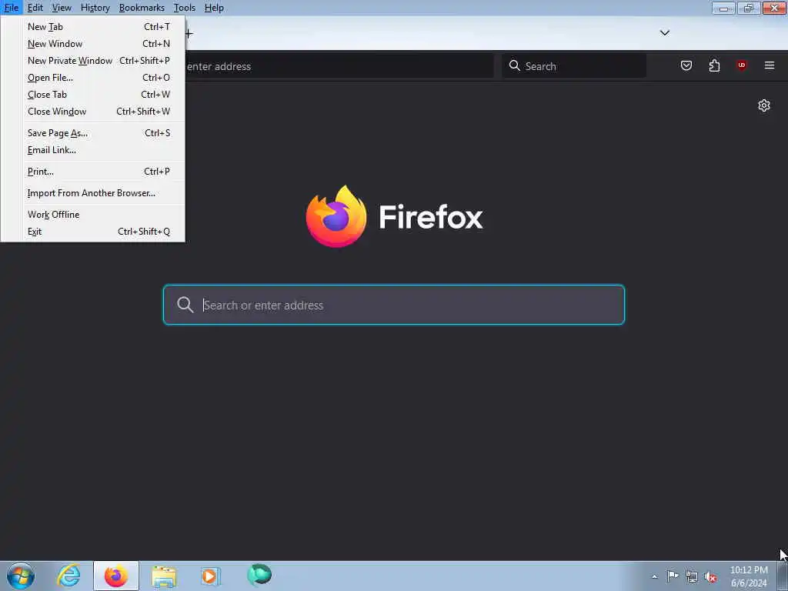Image resolution: width=788 pixels, height=591 pixels.
Task: Open the network tray icon
Action: coord(692,577)
